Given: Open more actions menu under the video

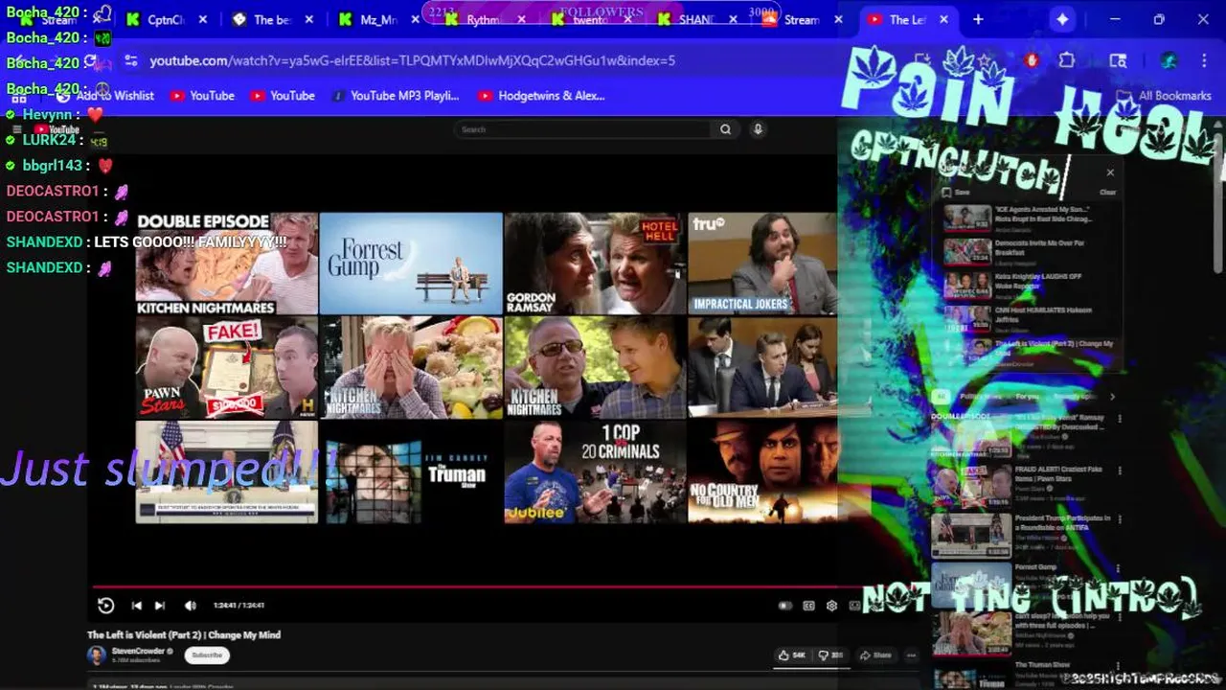Looking at the screenshot, I should click(x=912, y=655).
